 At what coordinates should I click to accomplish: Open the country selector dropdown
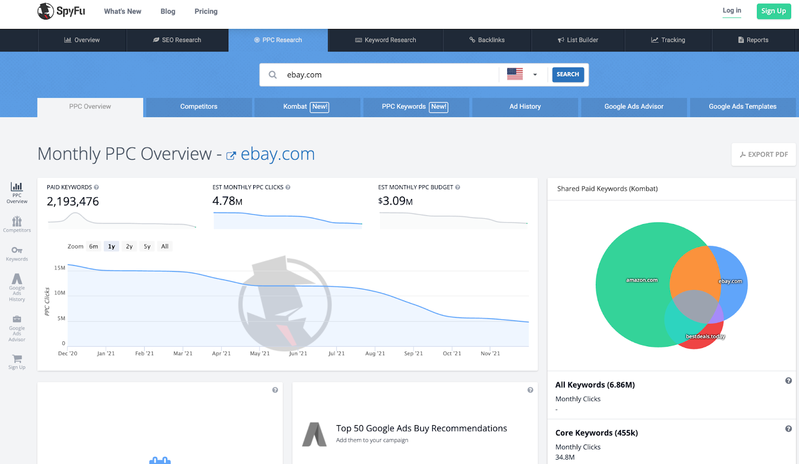[535, 74]
